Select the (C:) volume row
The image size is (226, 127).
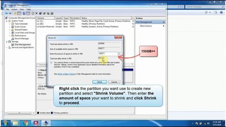[x=85, y=21]
